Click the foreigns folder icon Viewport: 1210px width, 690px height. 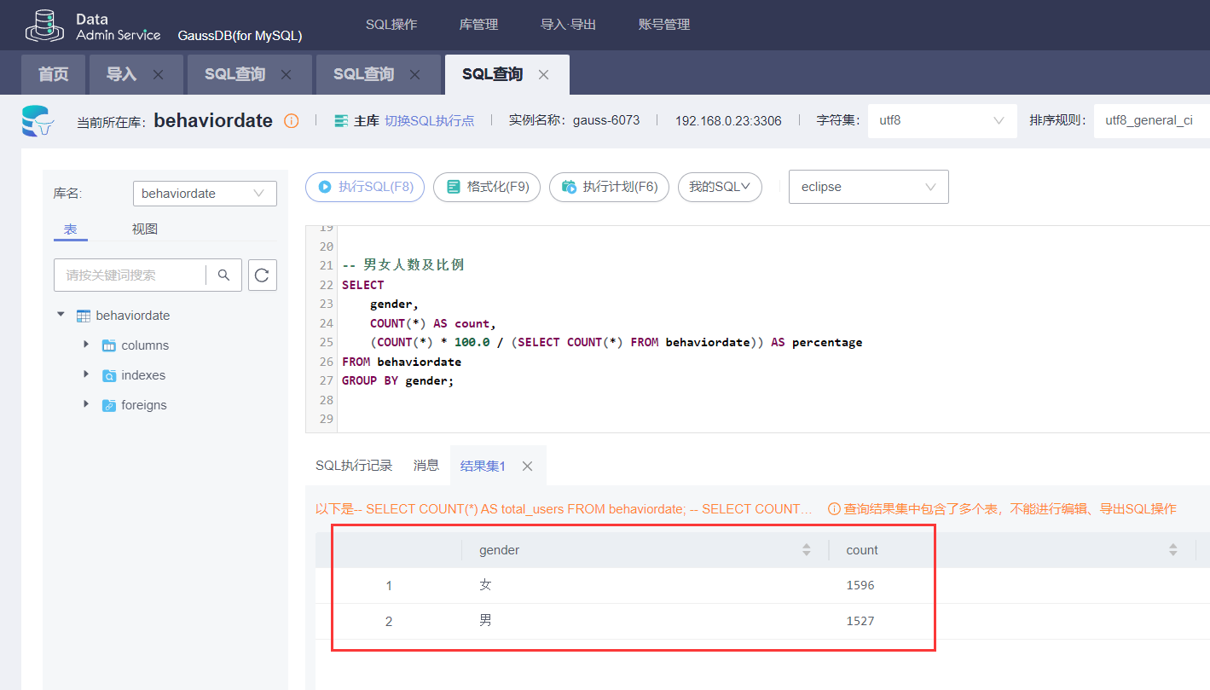[109, 405]
